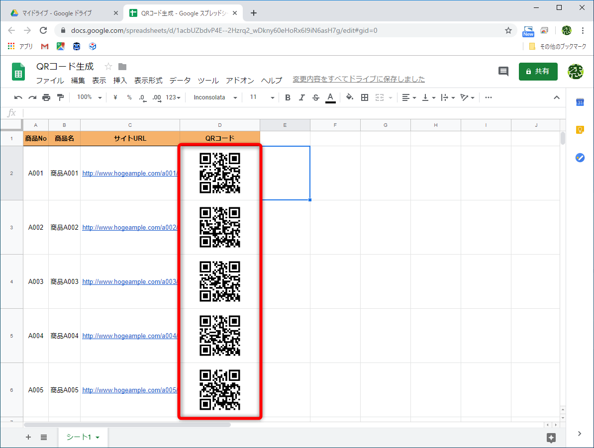Toggle the bookmark star in the address bar
The image size is (594, 448).
click(508, 30)
